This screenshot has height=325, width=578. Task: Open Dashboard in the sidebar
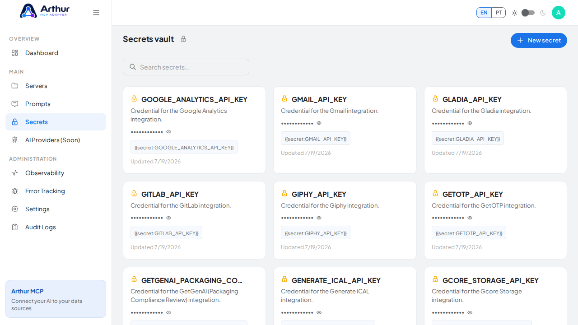[56, 53]
